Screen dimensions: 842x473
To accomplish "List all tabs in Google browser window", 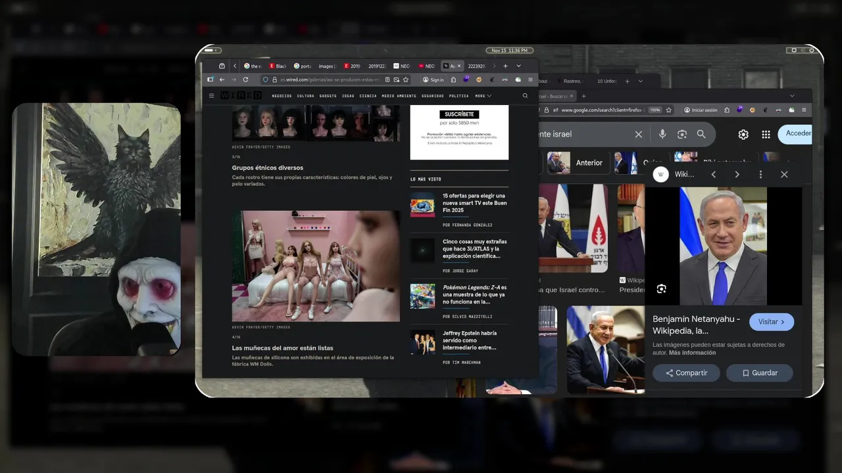I will point(792,96).
